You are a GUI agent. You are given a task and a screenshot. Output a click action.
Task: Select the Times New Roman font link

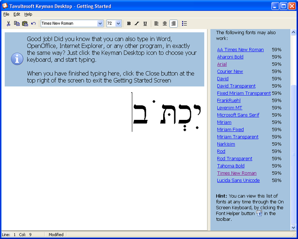click(x=237, y=173)
